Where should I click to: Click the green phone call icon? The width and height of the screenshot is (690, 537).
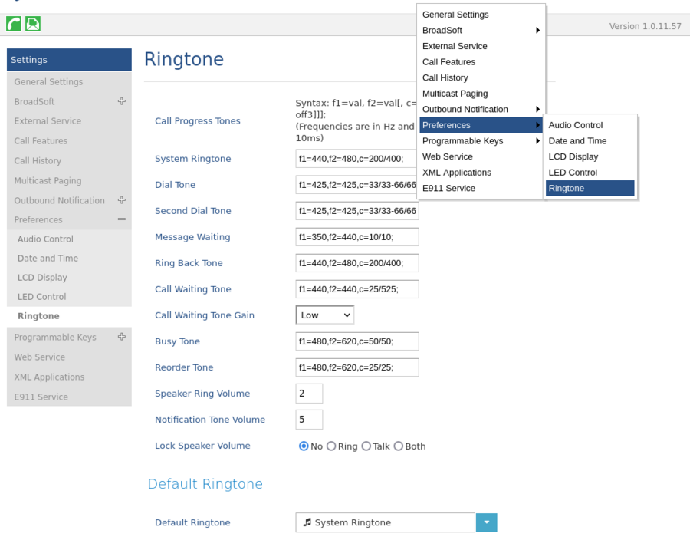pyautogui.click(x=14, y=24)
